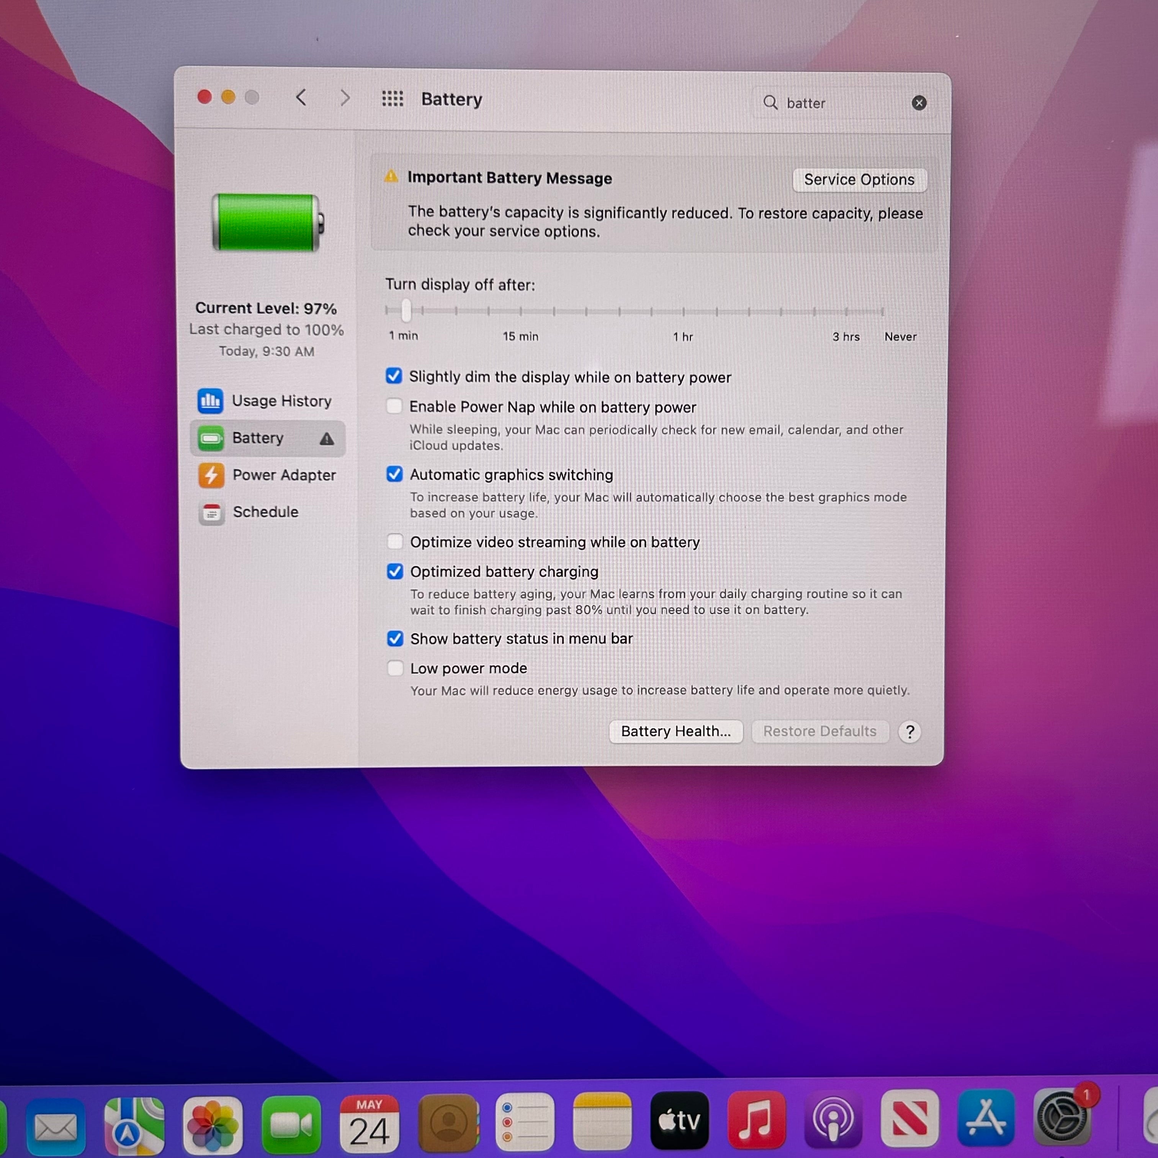Open Podcasts from the Dock
Viewport: 1158px width, 1158px height.
[833, 1119]
